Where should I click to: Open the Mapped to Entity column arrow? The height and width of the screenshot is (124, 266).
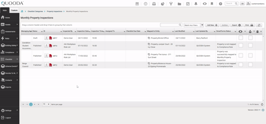coord(173,31)
